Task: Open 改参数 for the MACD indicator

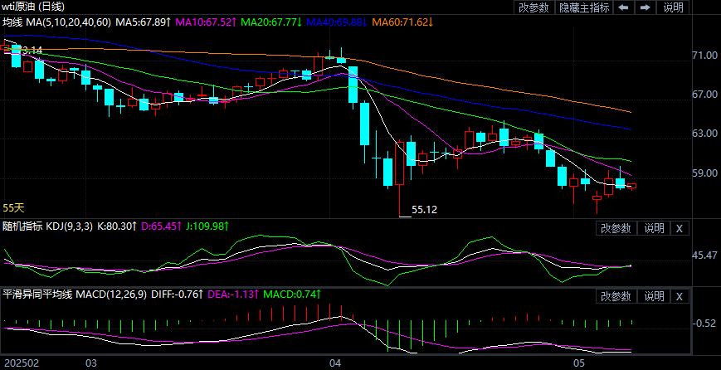Action: (x=616, y=296)
